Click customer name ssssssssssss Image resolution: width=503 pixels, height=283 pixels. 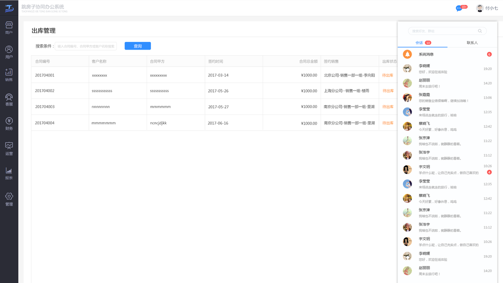click(x=102, y=91)
